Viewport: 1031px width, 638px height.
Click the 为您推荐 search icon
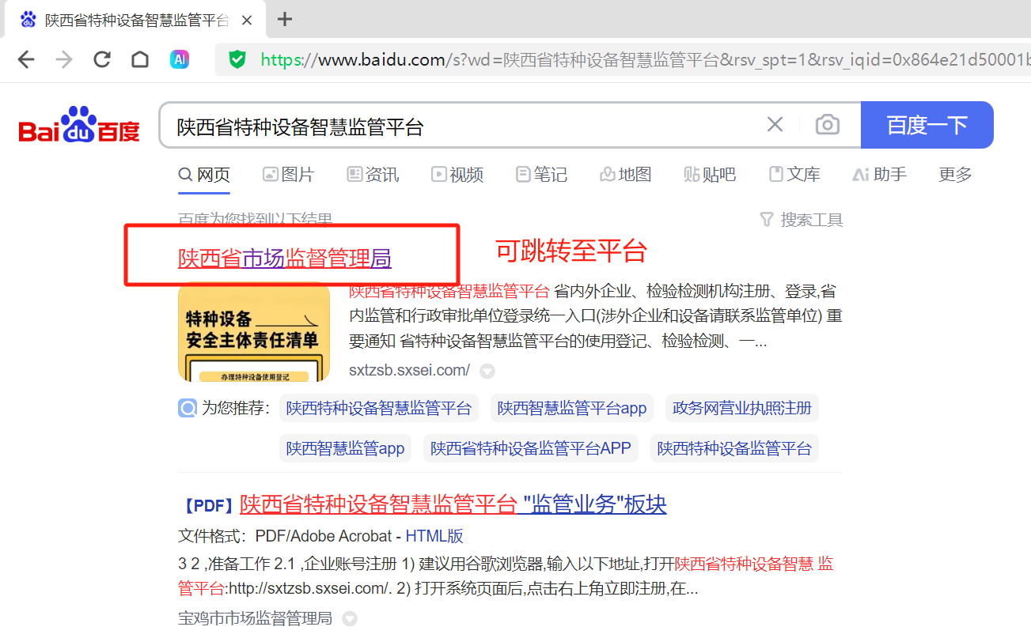point(188,409)
